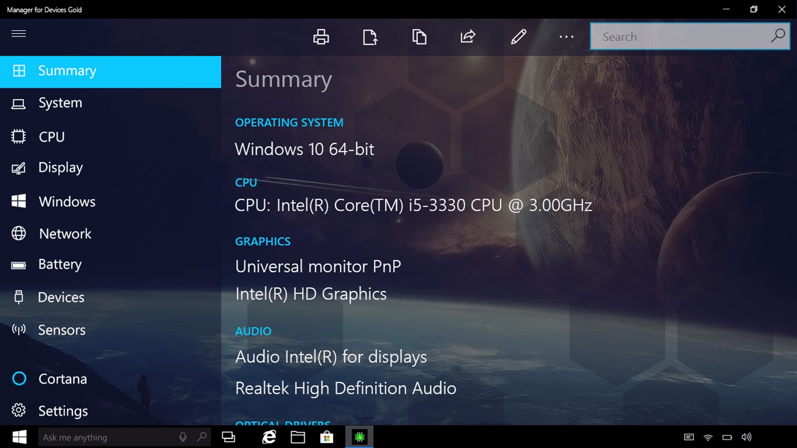Open the ellipsis menu for more toolbar options
This screenshot has height=448, width=797.
click(566, 36)
